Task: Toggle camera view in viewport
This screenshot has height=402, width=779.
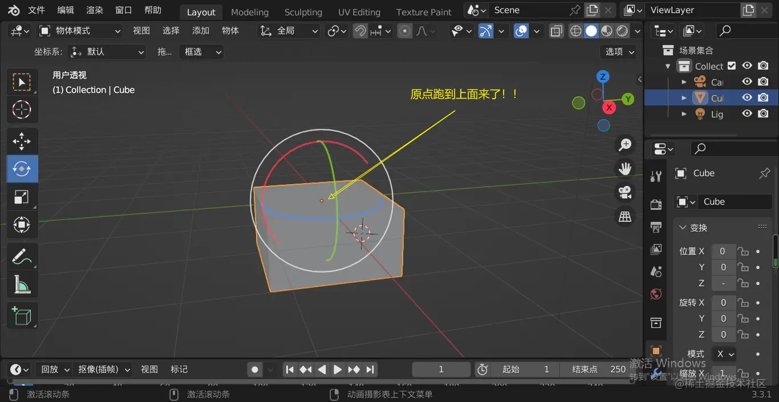Action: click(x=625, y=192)
